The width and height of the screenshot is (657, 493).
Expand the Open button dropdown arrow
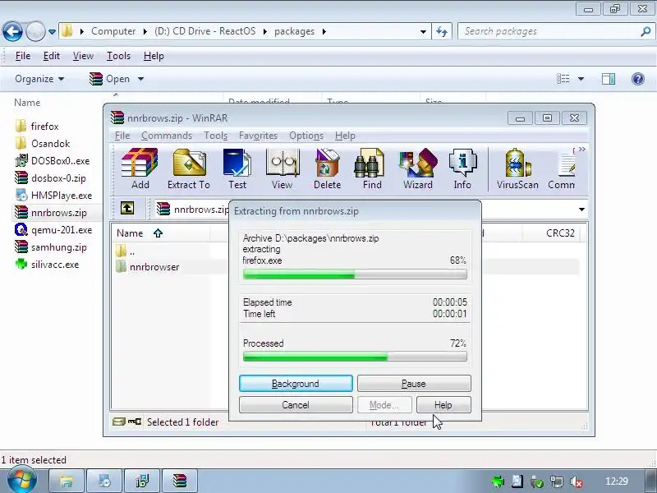pyautogui.click(x=140, y=79)
